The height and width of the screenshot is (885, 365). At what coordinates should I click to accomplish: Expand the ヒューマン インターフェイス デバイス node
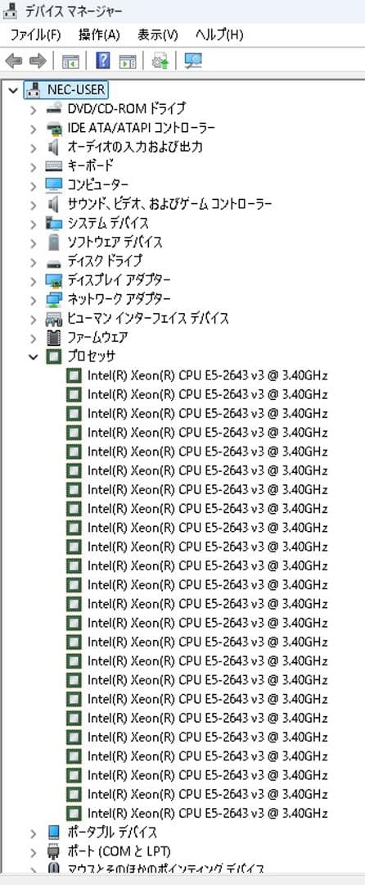pyautogui.click(x=34, y=319)
